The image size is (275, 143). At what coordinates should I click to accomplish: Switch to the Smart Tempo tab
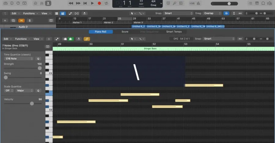(x=174, y=32)
